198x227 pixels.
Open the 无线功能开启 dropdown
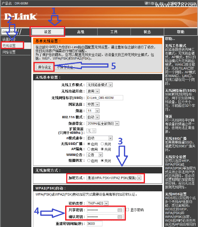click(x=93, y=91)
